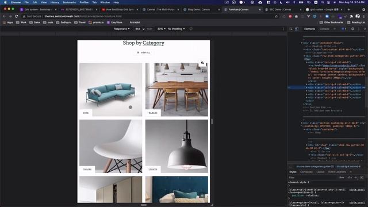Open DevTools more options kebab menu
368x207 pixels.
[359, 29]
